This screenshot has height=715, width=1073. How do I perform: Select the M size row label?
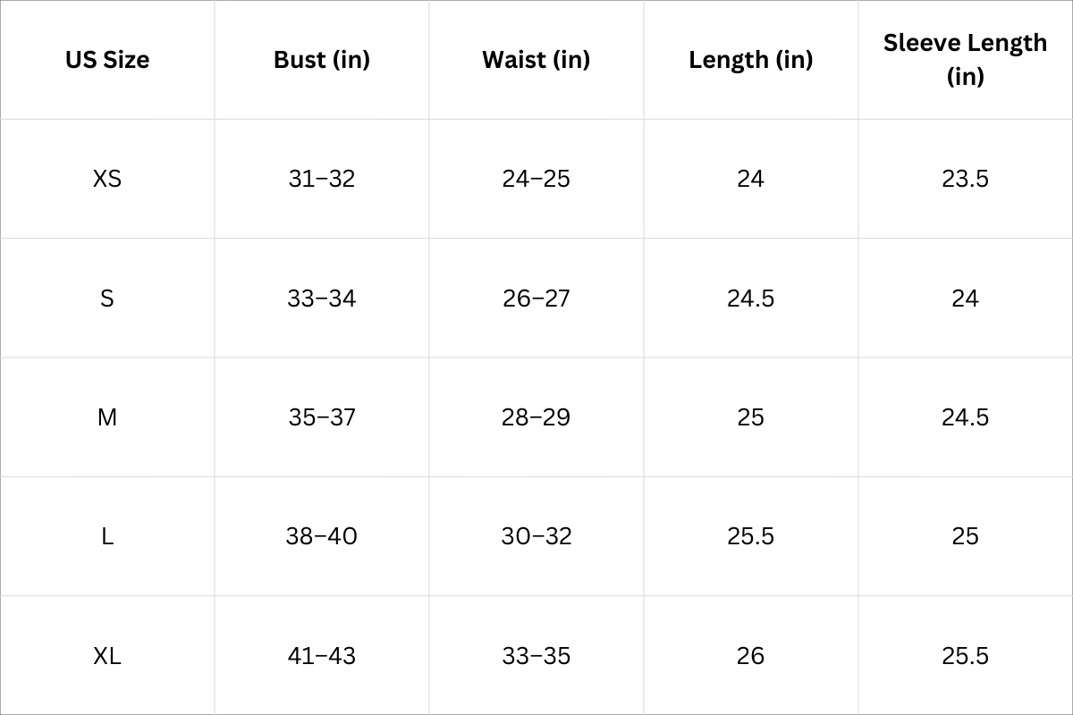[107, 417]
